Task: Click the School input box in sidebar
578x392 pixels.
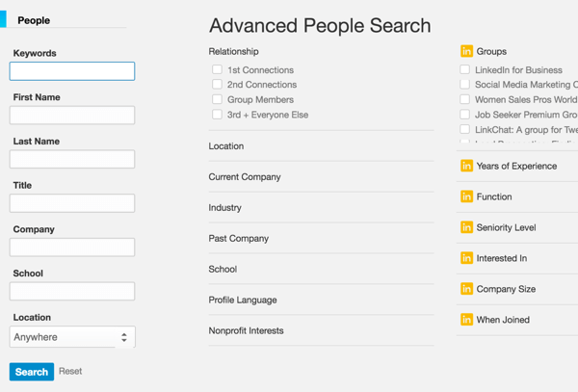Action: [72, 292]
